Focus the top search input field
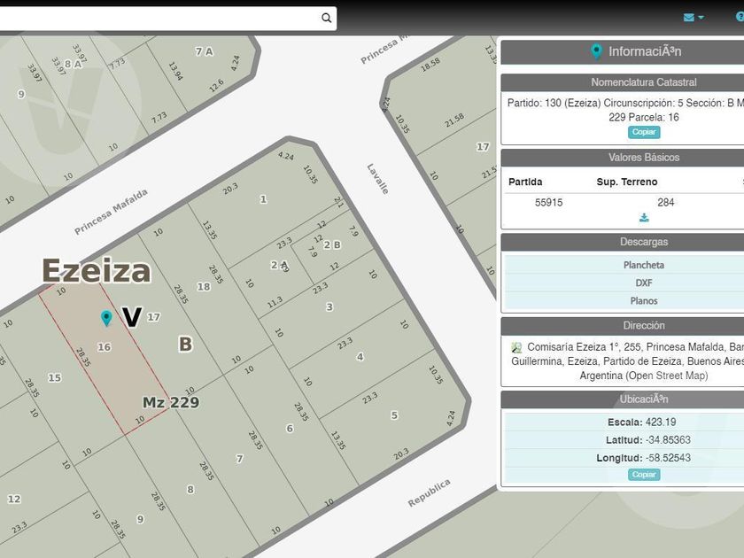The height and width of the screenshot is (558, 744). [x=159, y=18]
